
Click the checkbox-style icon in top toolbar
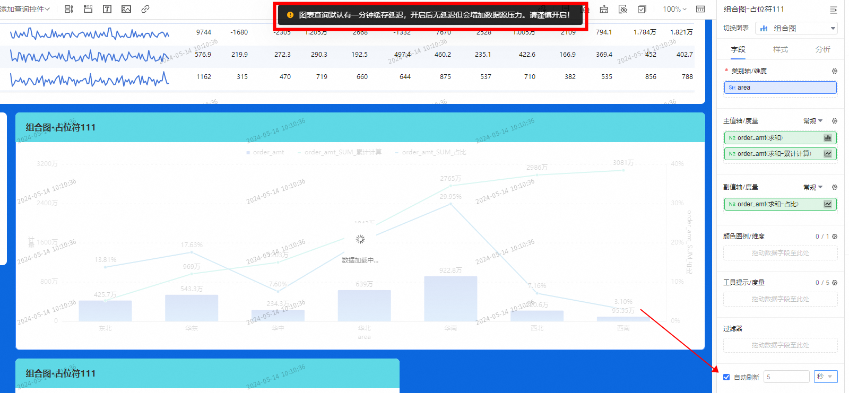tap(642, 9)
